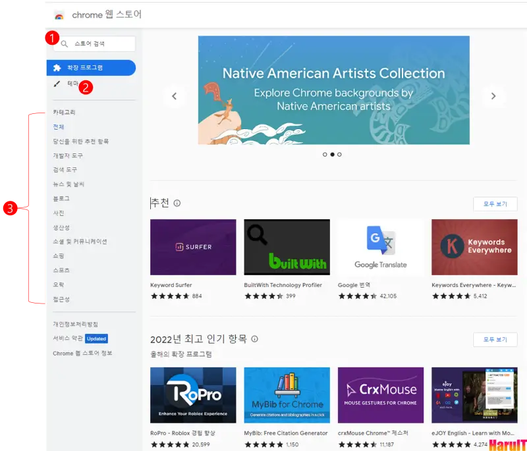Choose the 검색 도구 category

[x=65, y=170]
